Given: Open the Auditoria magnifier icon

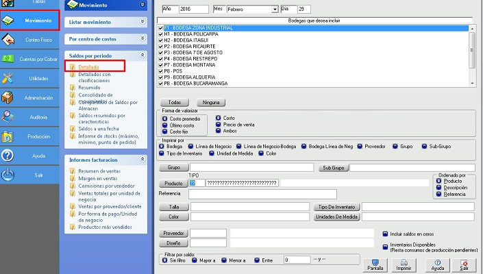Looking at the screenshot, I should point(9,116).
